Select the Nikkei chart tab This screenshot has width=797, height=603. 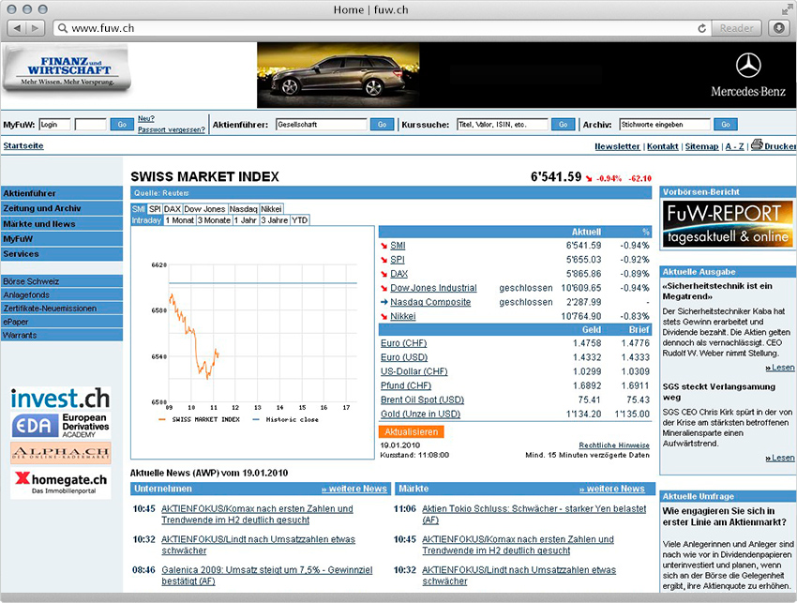271,209
